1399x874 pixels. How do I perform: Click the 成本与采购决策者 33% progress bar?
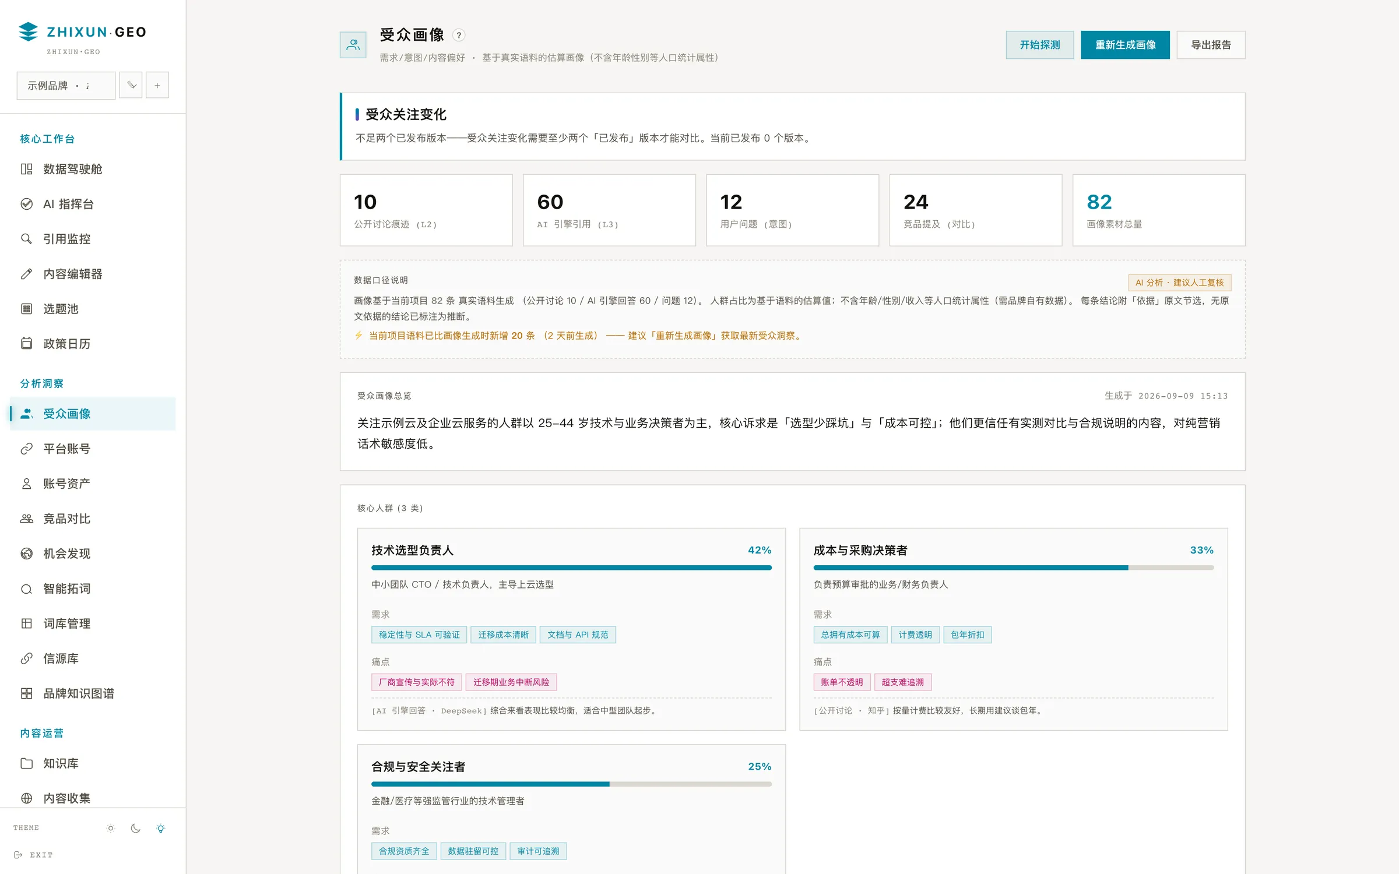point(1014,568)
